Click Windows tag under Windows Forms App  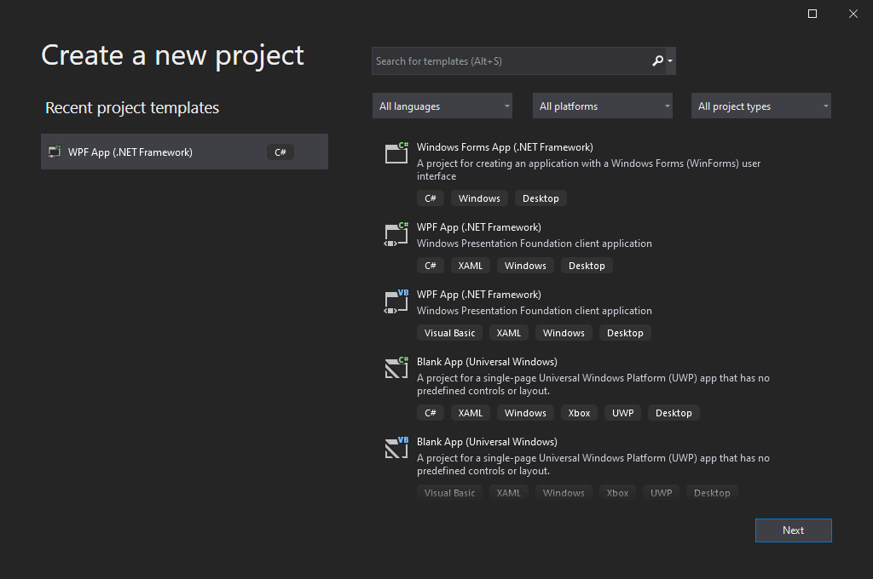(x=479, y=198)
